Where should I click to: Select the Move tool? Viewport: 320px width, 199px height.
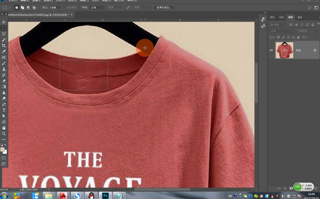click(4, 22)
